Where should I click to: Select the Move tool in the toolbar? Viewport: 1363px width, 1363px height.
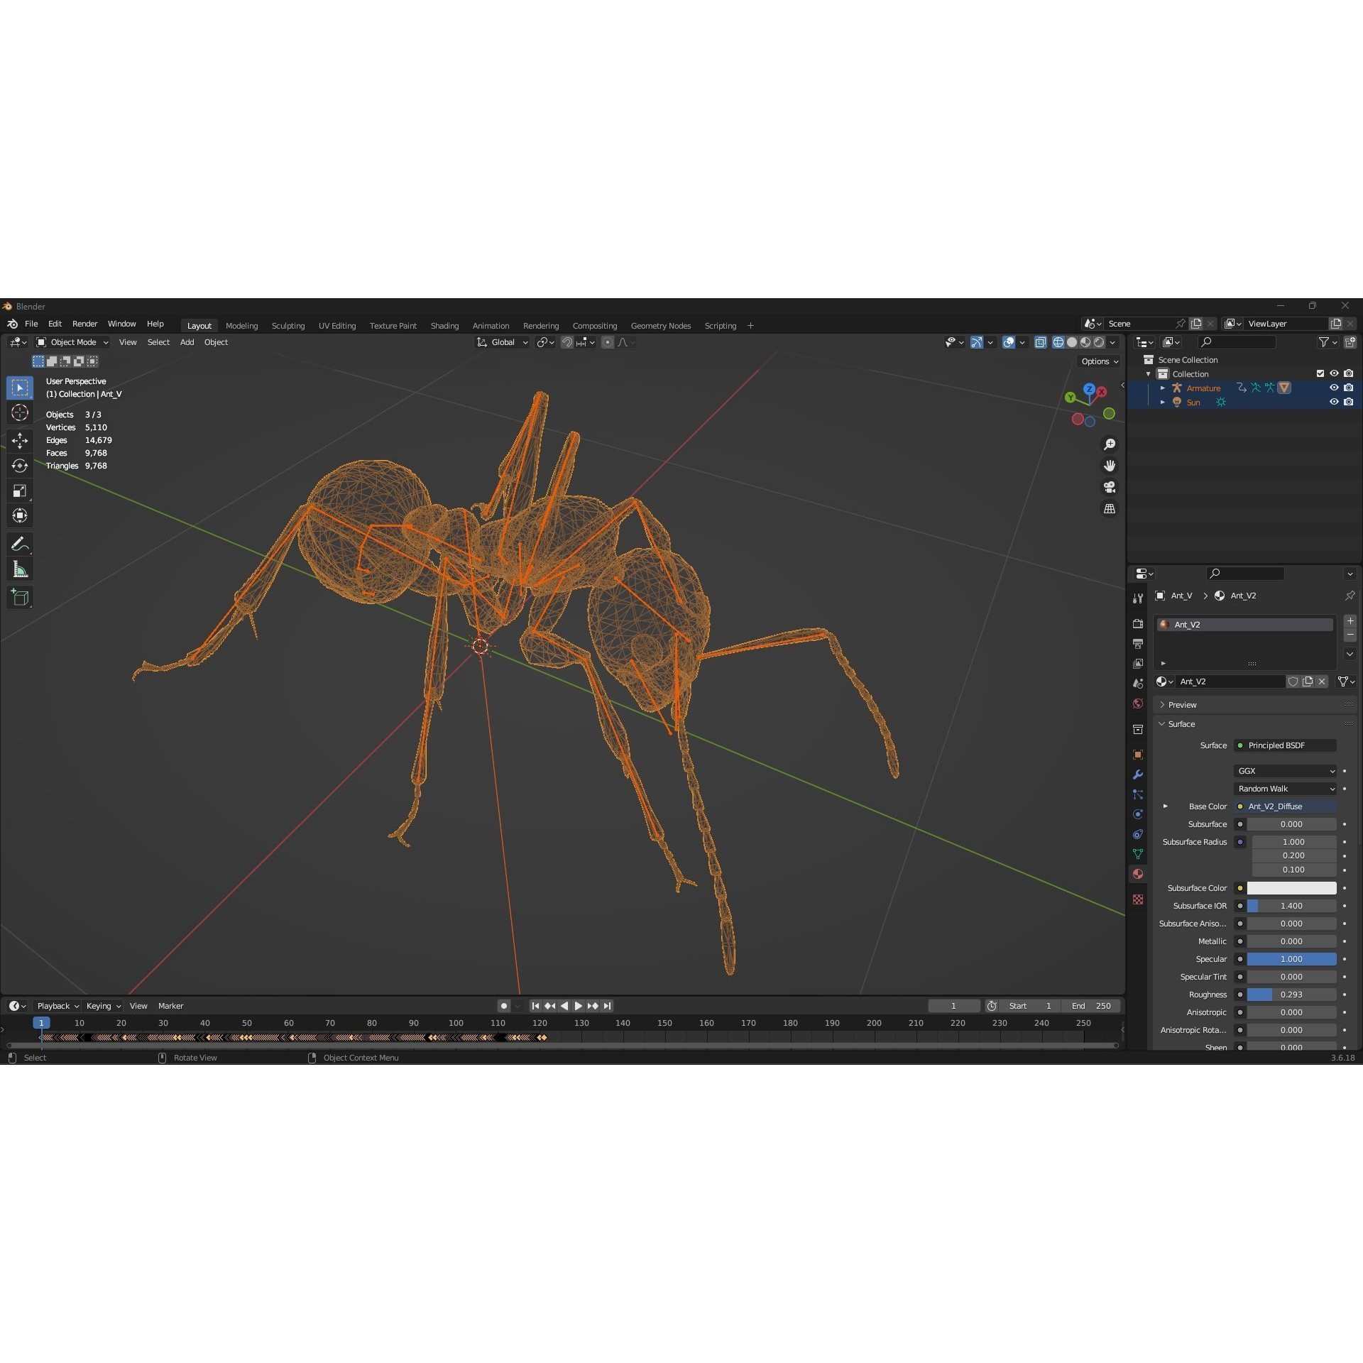pos(20,440)
